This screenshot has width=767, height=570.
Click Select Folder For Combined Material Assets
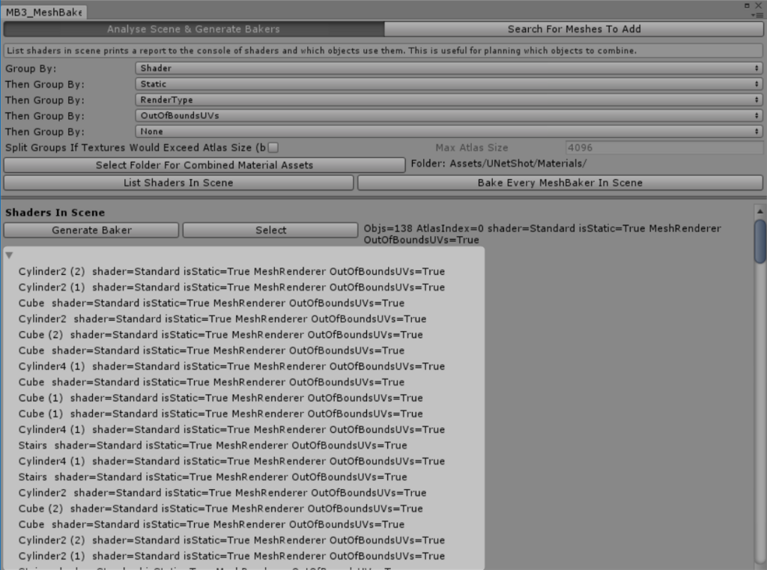click(x=204, y=165)
